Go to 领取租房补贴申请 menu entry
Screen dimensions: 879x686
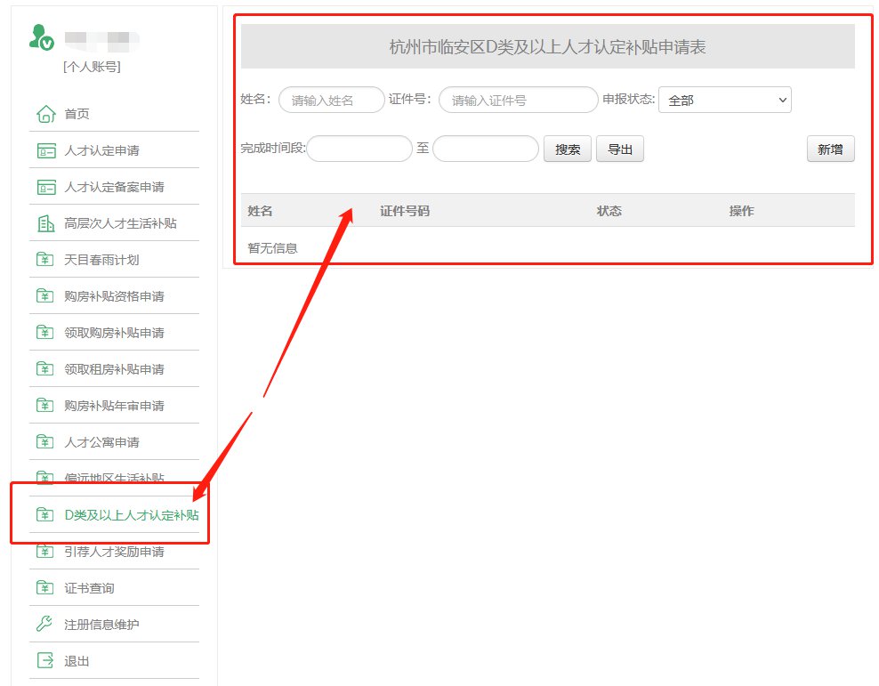(x=114, y=369)
